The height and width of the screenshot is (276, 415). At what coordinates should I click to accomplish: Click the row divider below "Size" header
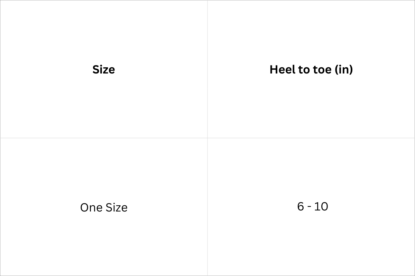point(104,138)
